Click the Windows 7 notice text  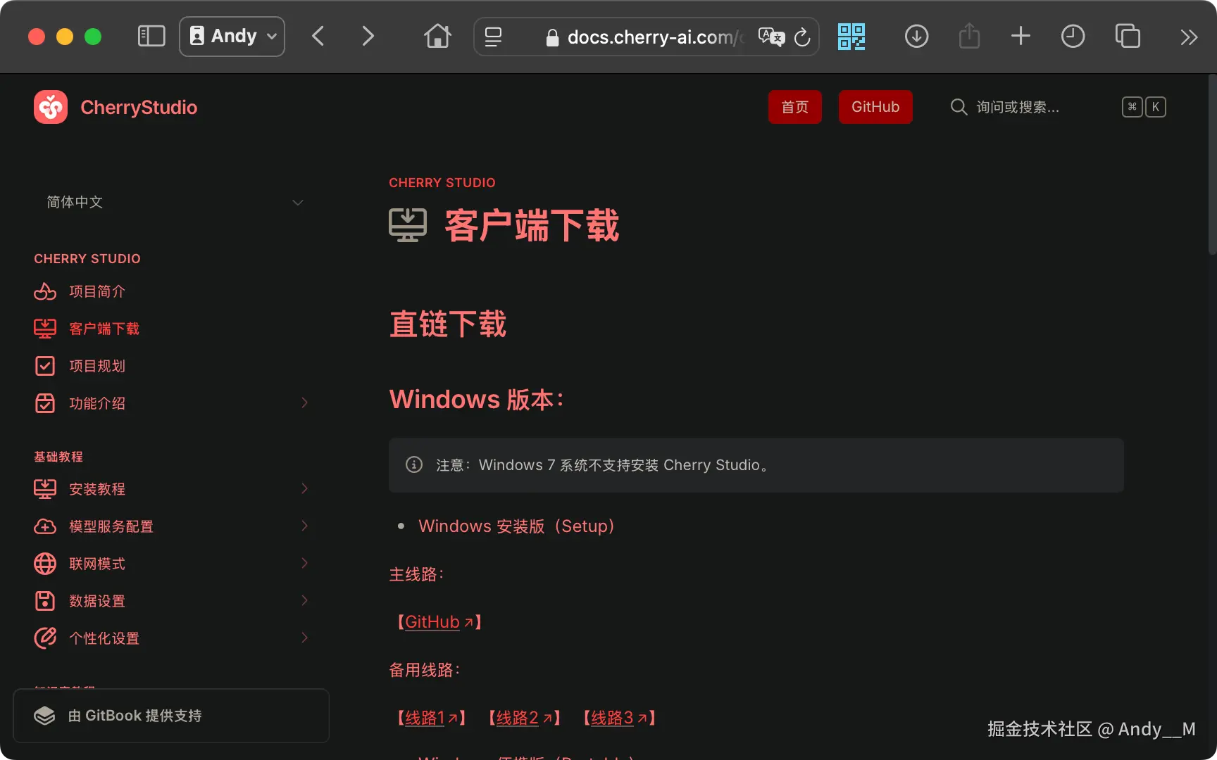click(604, 465)
